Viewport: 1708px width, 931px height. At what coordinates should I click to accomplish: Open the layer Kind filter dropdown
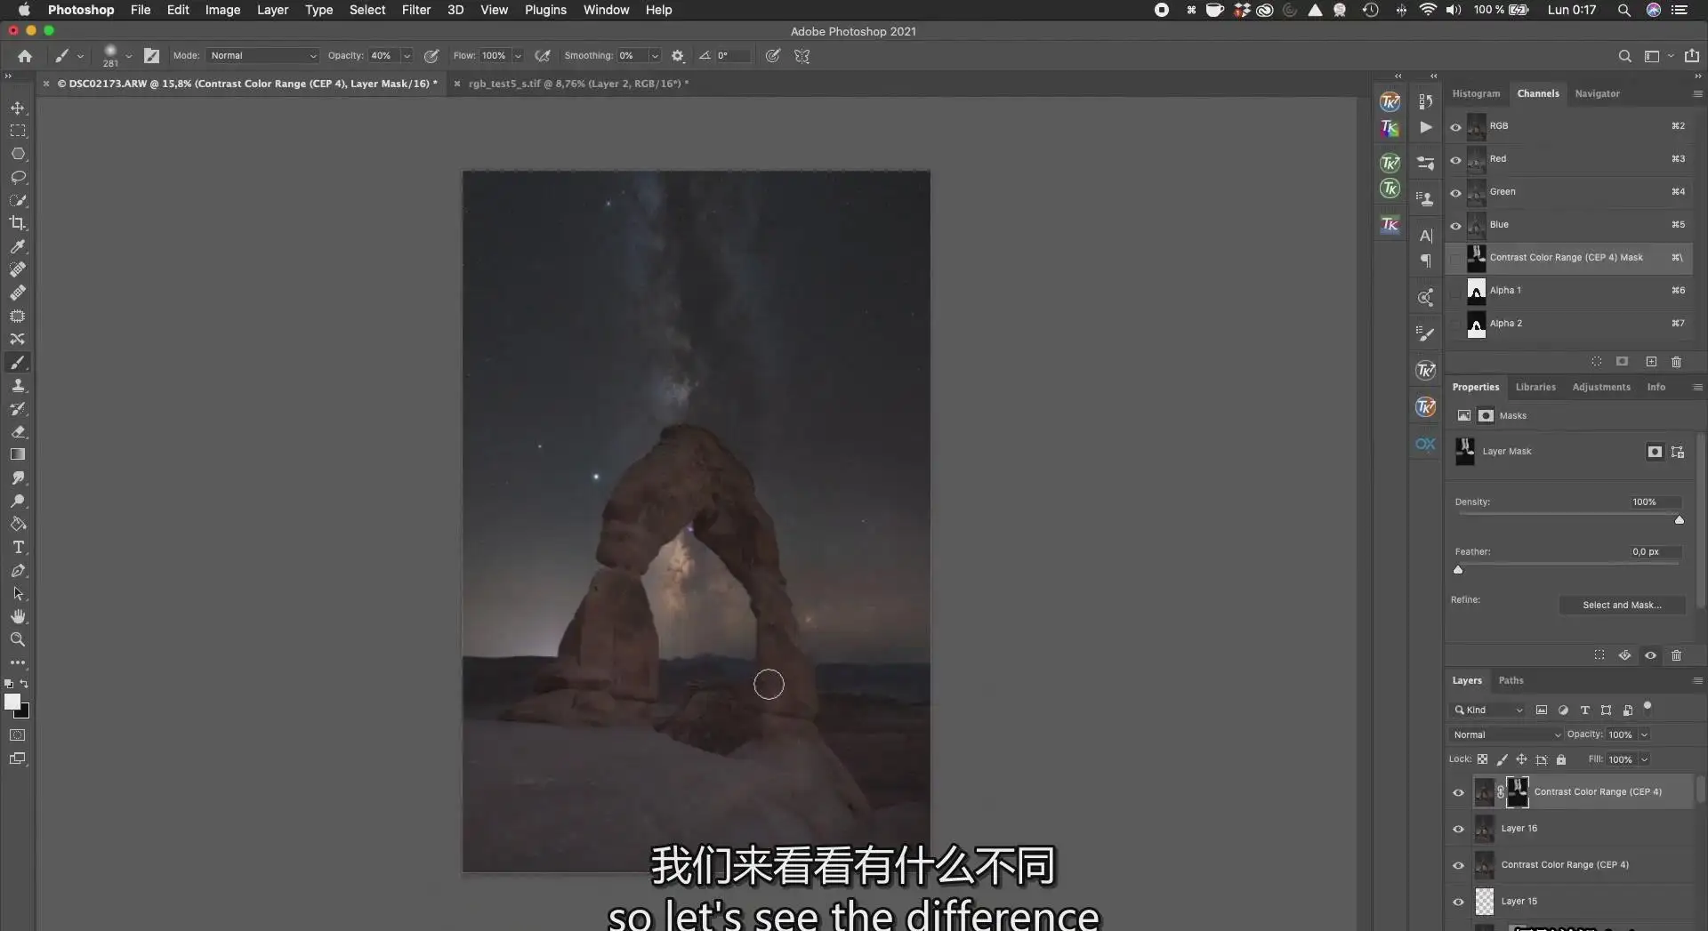pos(1488,710)
